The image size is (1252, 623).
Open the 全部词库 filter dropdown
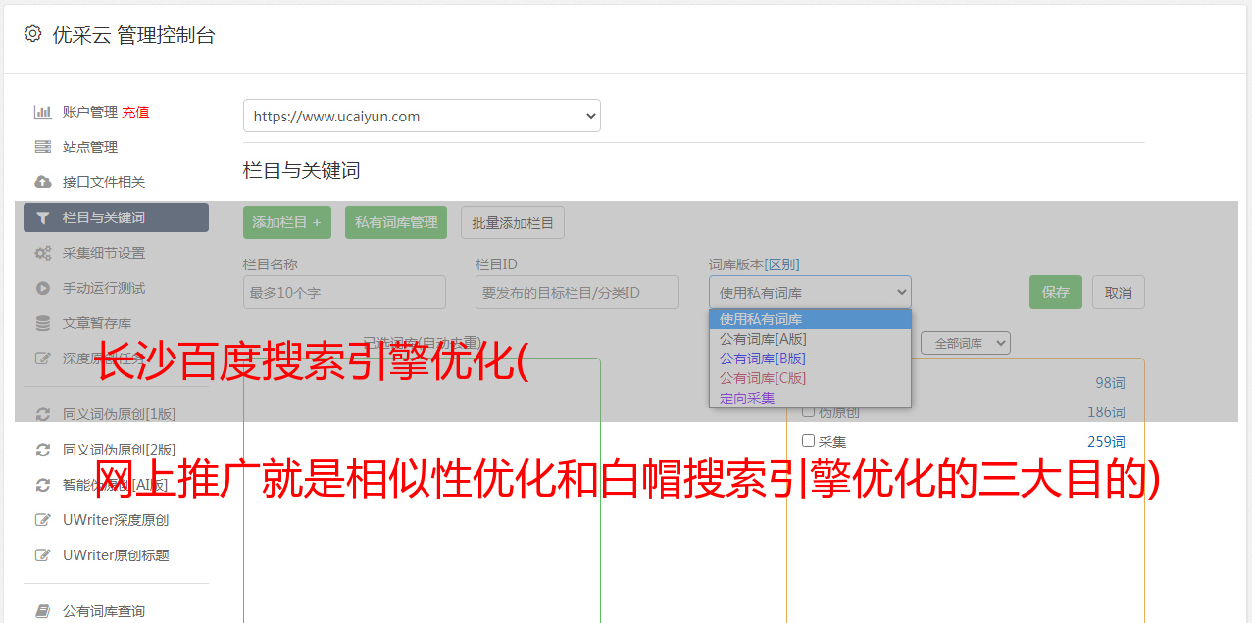[x=965, y=343]
